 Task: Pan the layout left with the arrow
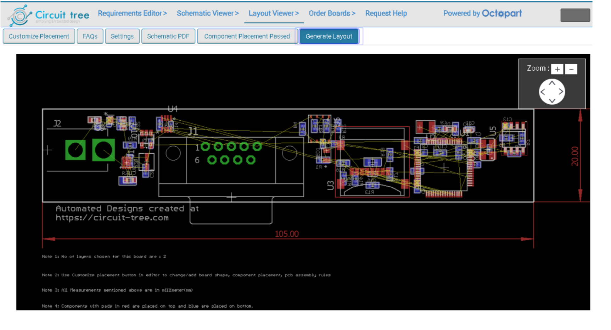coord(543,92)
